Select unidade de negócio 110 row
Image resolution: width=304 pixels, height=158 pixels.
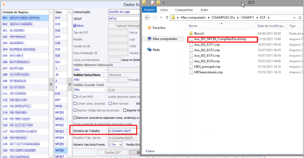(25, 87)
